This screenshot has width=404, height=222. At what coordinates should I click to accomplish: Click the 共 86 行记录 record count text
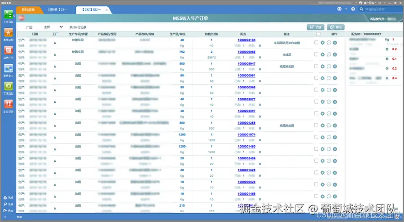[x=78, y=27]
